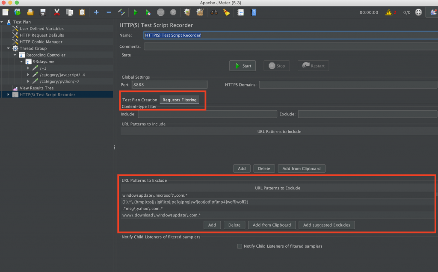Select HTTP Request Defaults in tree
This screenshot has height=272, width=438.
tap(42, 35)
